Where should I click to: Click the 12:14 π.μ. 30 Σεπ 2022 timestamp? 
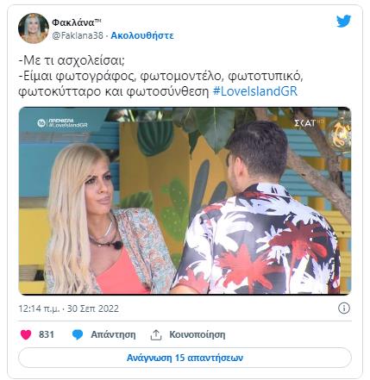tap(69, 308)
